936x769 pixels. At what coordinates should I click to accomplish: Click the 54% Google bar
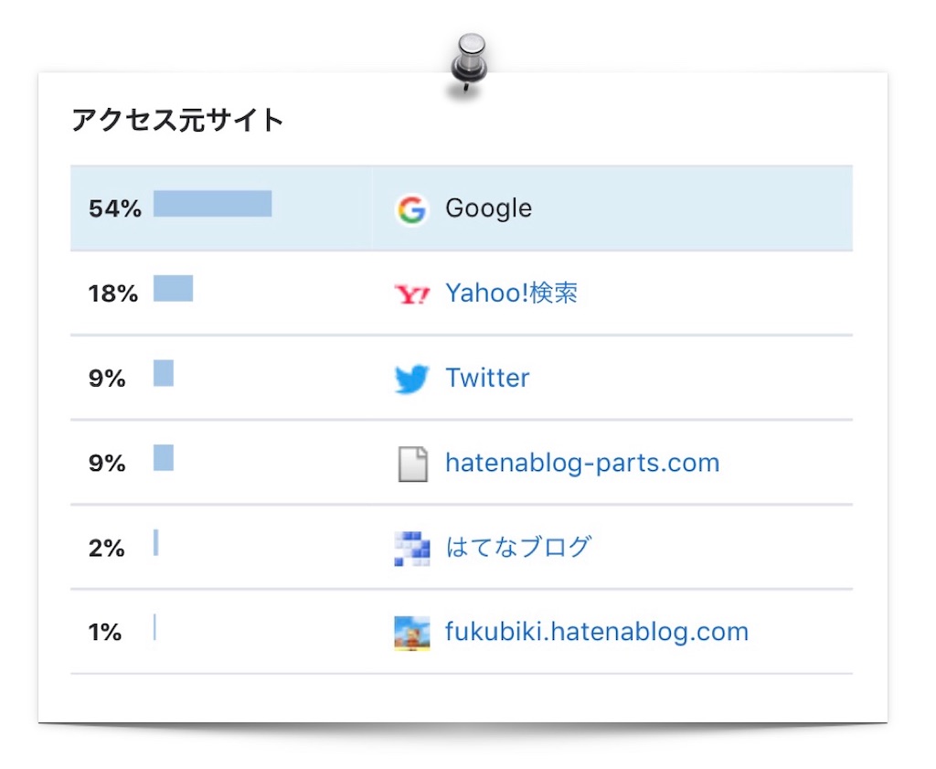(x=212, y=204)
